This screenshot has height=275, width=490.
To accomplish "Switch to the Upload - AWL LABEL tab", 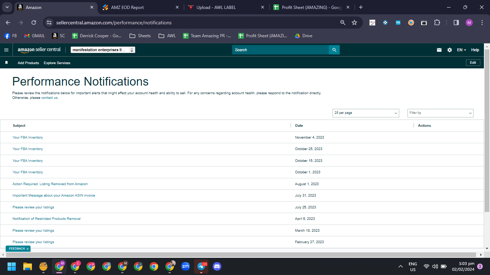I will pos(226,7).
